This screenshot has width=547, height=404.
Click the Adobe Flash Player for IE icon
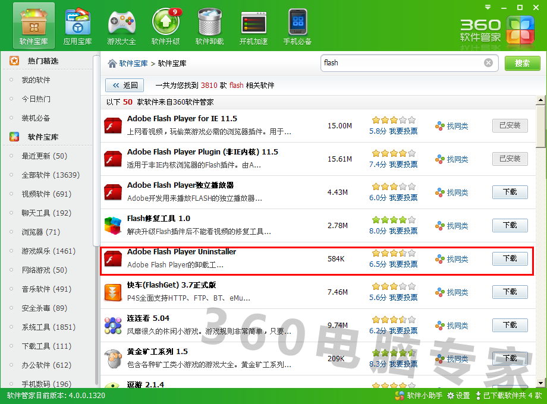click(113, 125)
